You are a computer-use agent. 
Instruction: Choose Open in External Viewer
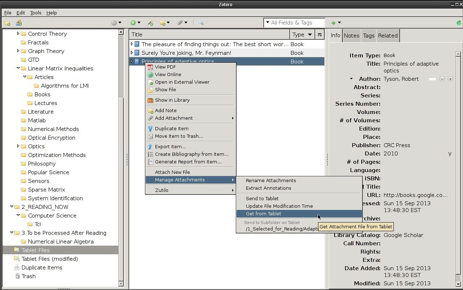point(191,82)
